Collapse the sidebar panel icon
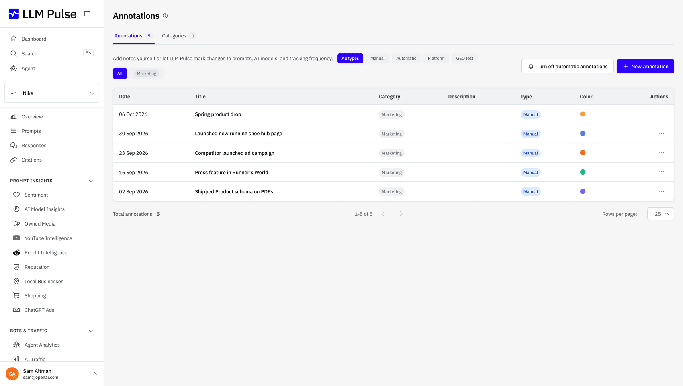Viewport: 683px width, 386px height. 87,14
